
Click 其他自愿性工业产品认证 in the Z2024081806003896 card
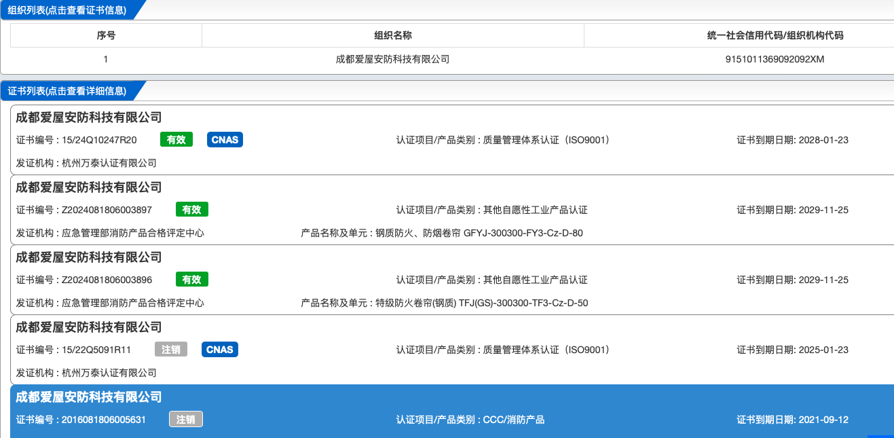[x=535, y=280]
